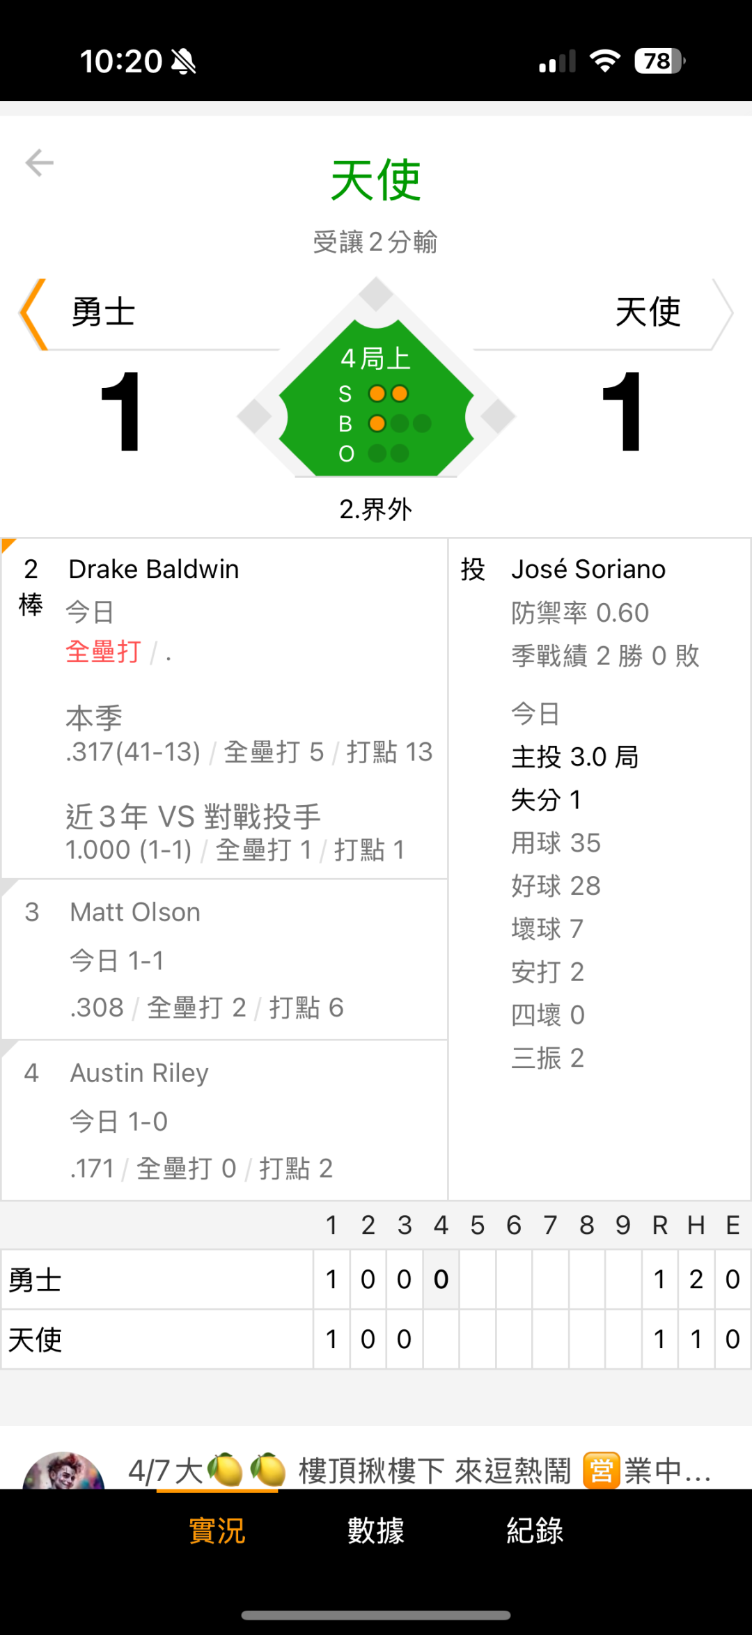Tap the 勇士 team name
752x1635 pixels.
point(103,312)
